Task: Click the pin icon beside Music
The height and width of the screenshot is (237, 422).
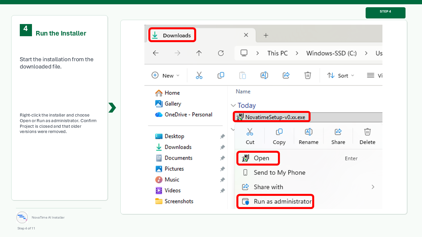Action: [223, 180]
